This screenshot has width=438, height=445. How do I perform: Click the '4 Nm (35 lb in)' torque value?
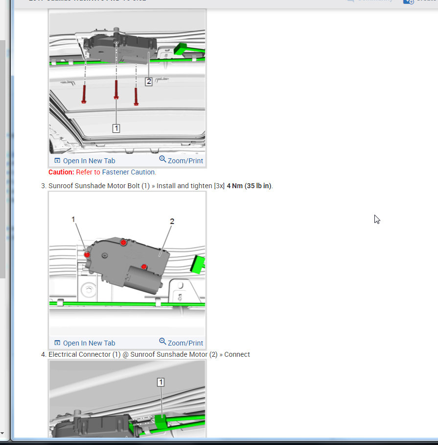(249, 186)
